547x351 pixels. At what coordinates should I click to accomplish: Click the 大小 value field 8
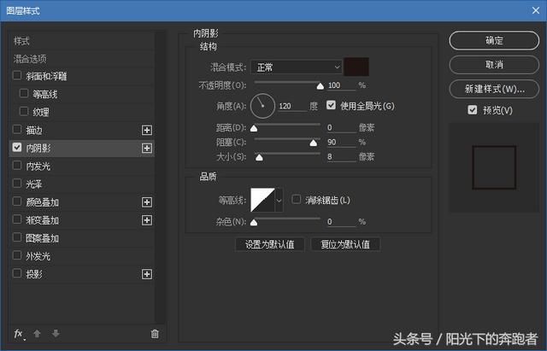[x=341, y=157]
